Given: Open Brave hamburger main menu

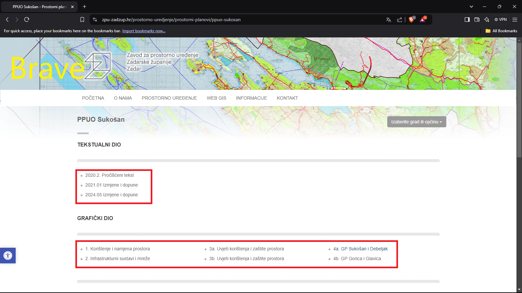Looking at the screenshot, I should tap(515, 20).
